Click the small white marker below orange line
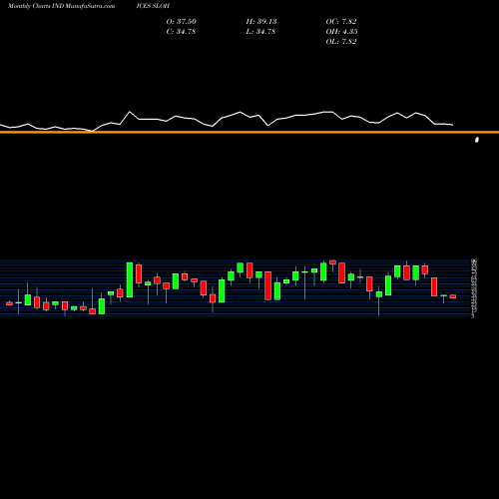499x499 pixels. pos(477,140)
